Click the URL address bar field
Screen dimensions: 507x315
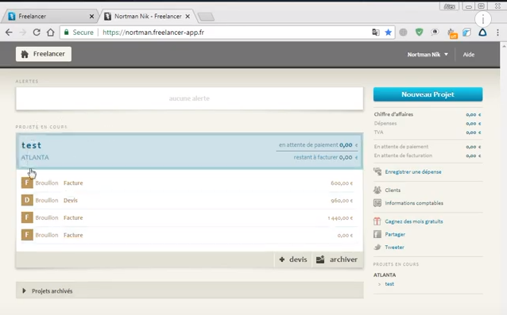[227, 33]
